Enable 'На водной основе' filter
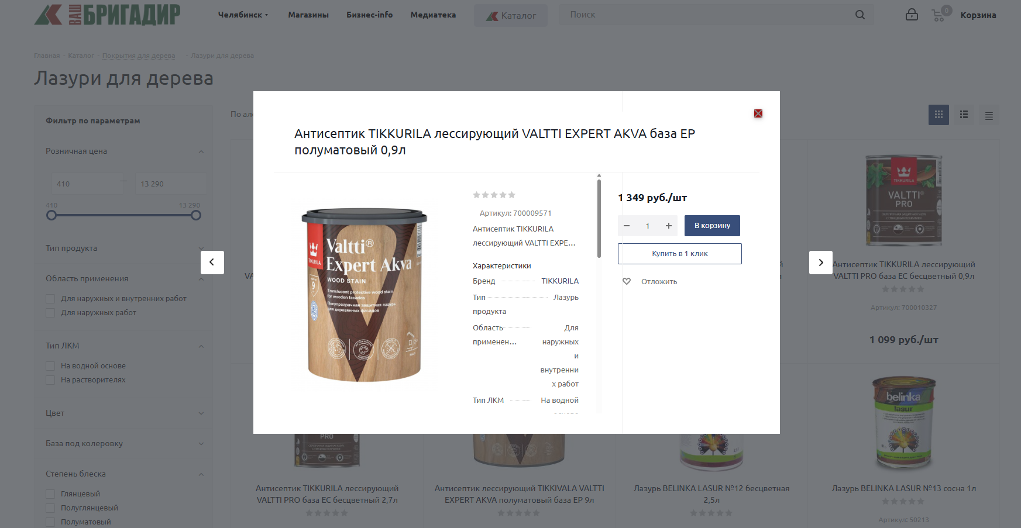Screen dimensions: 1021x528 50,366
